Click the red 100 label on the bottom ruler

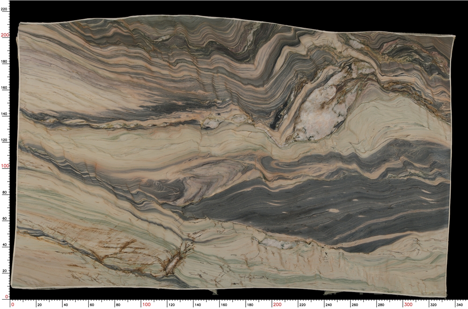pyautogui.click(x=147, y=305)
